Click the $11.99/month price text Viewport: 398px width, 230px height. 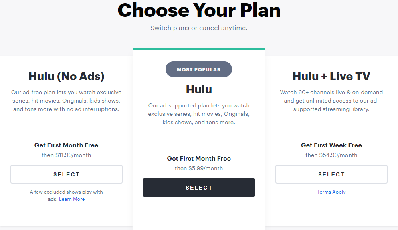click(x=67, y=155)
